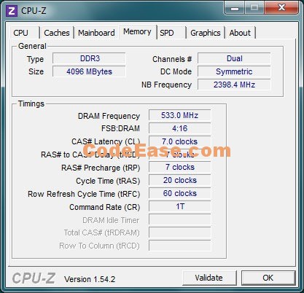Minimize the CPU-Z window
304x293 pixels.
[234, 8]
